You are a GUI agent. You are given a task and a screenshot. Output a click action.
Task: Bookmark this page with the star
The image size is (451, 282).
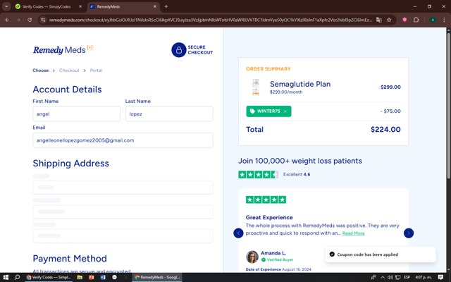point(389,20)
